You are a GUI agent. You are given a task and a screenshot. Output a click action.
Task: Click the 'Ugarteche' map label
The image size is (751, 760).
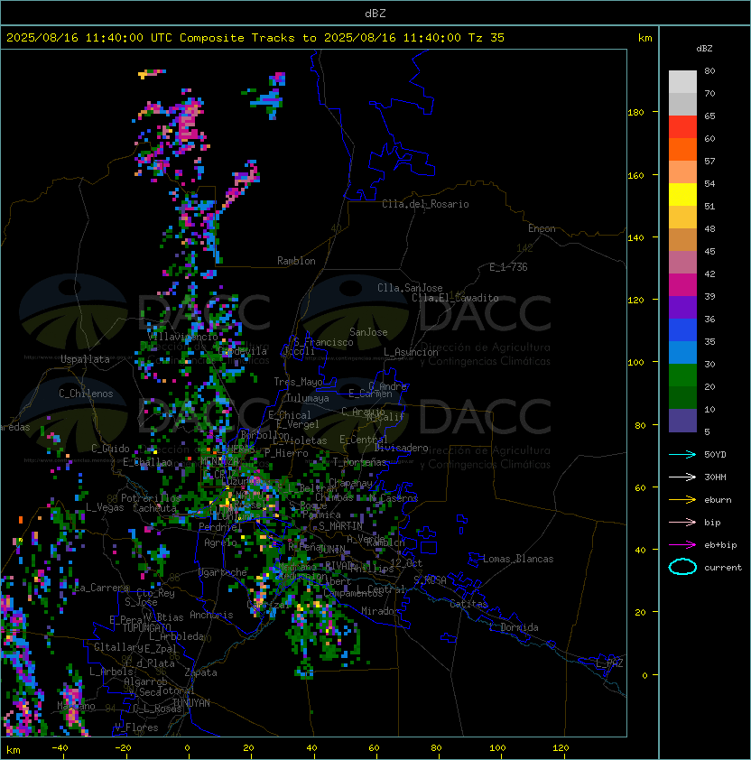[x=223, y=572]
